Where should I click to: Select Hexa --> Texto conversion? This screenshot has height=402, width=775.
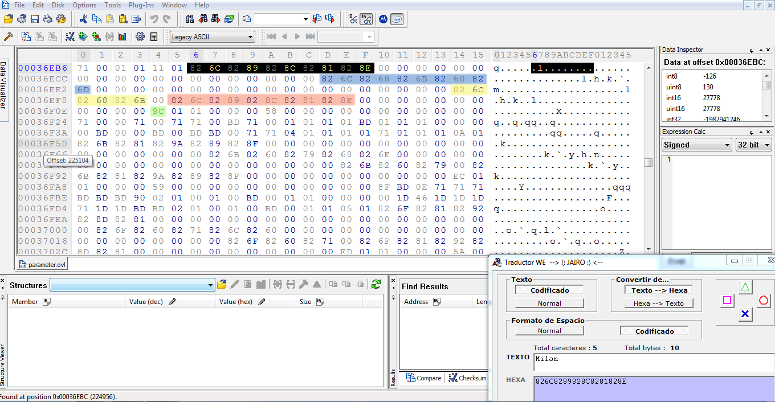click(x=659, y=303)
